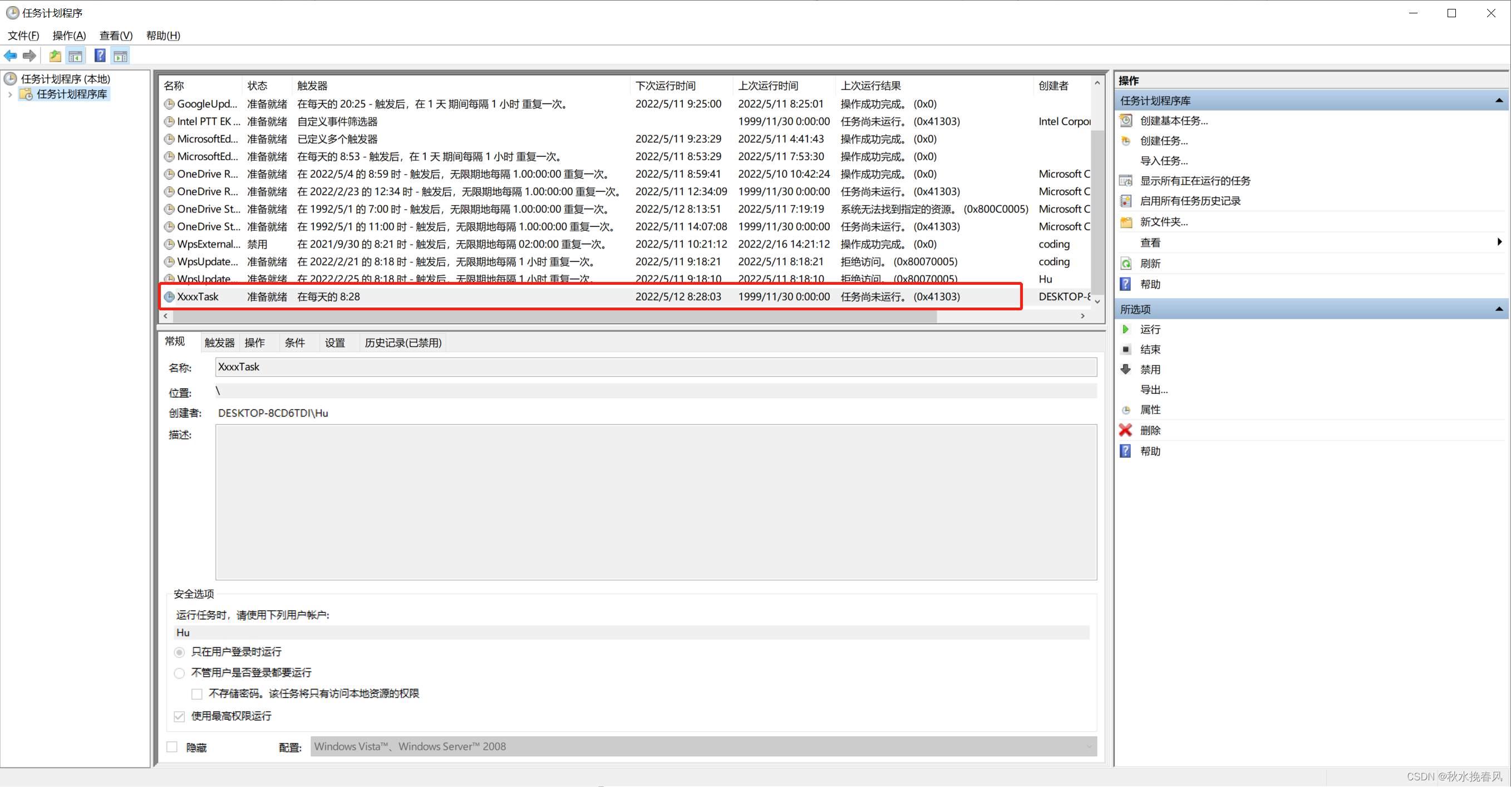
Task: Click the 创建任务 icon in actions pane
Action: [1126, 141]
